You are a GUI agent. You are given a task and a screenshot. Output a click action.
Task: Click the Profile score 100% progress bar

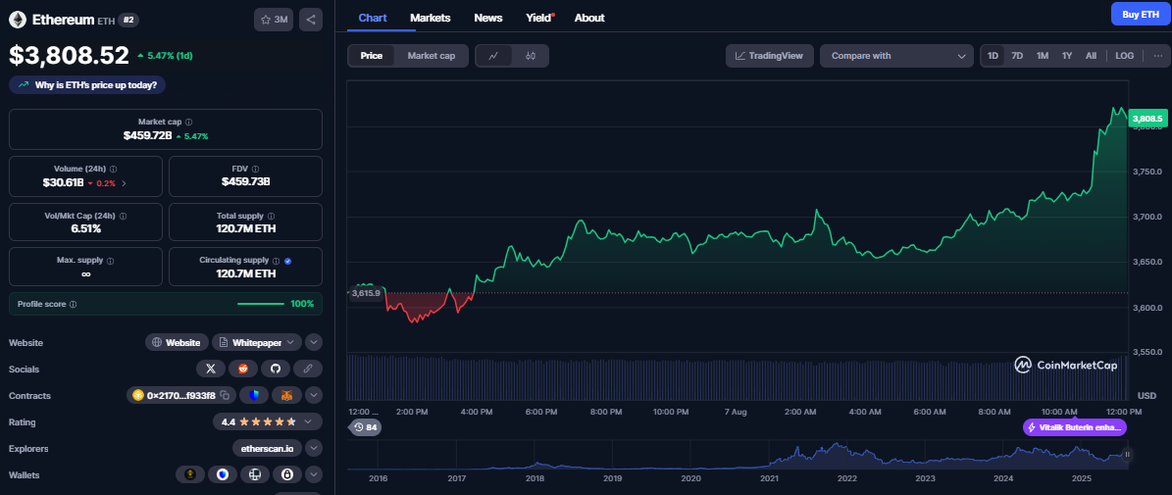(x=261, y=304)
